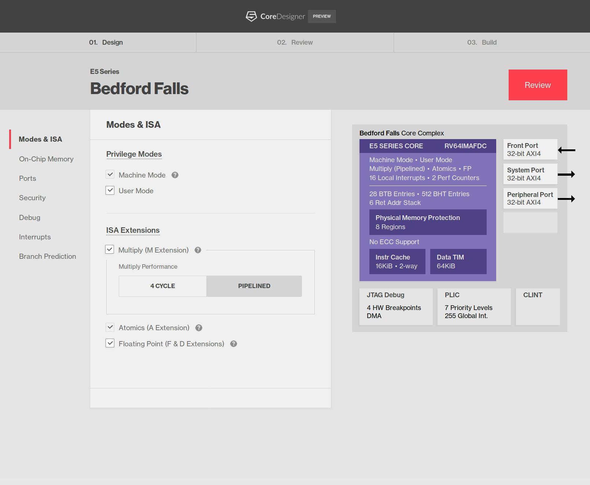Screen dimensions: 590x485
Task: Click the CoreDesigner logo icon
Action: pyautogui.click(x=251, y=16)
